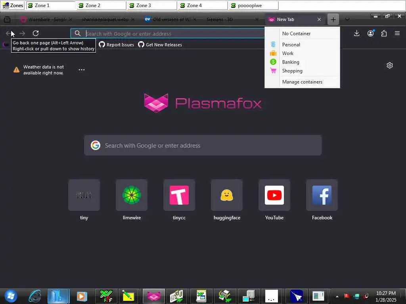Viewport: 406px width, 304px height.
Task: Open new tab page settings gear
Action: click(390, 65)
